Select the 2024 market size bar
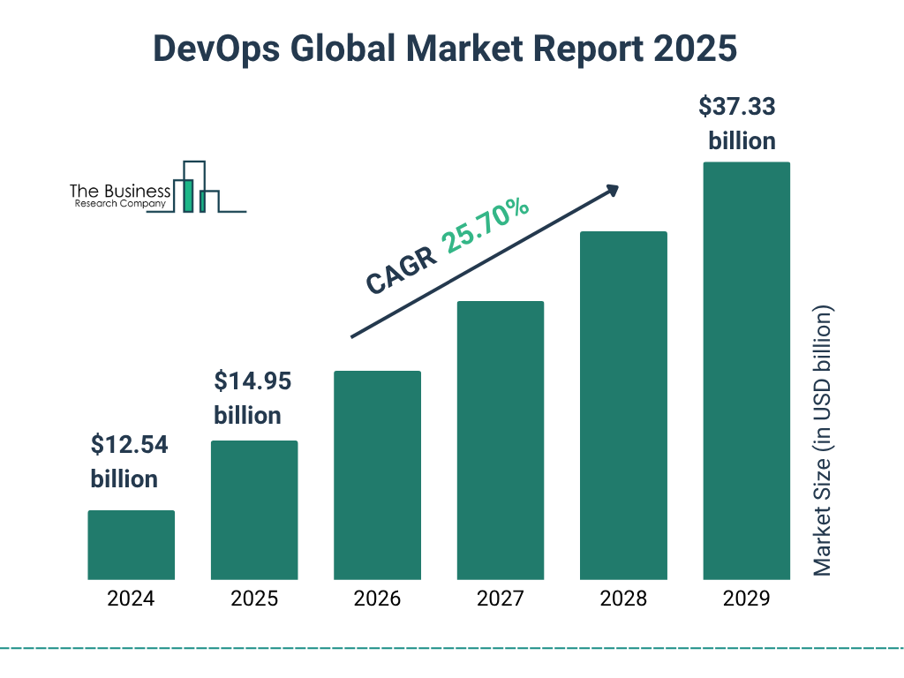The height and width of the screenshot is (678, 904). (x=130, y=543)
